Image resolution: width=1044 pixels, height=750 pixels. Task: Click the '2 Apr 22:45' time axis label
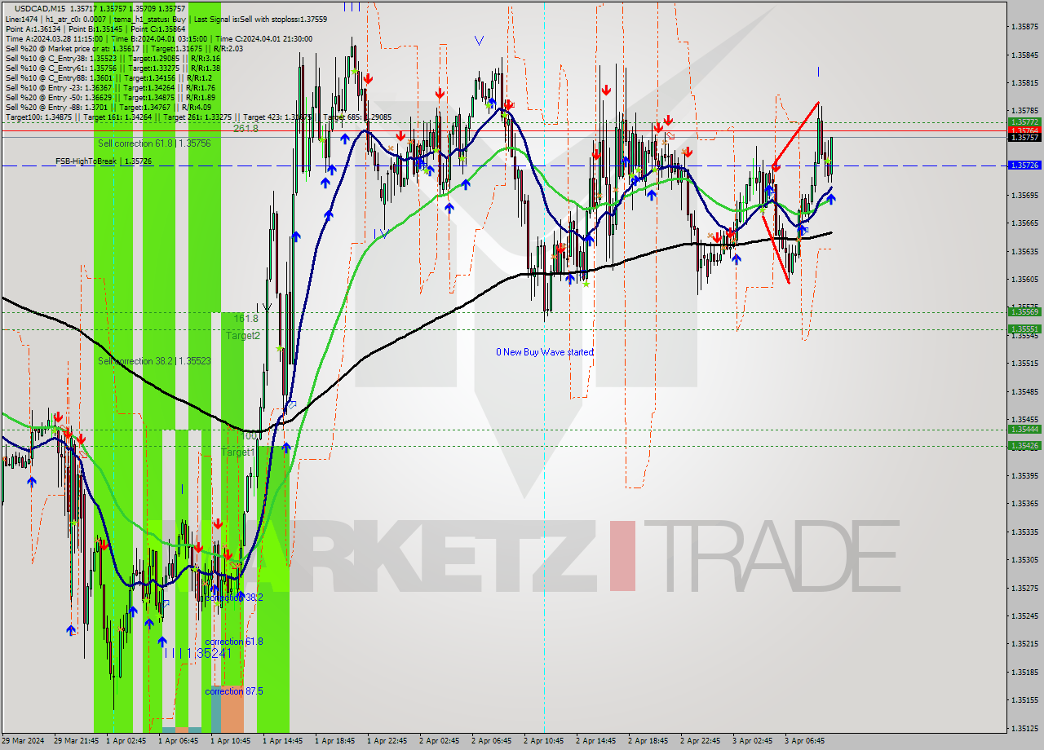[x=700, y=741]
